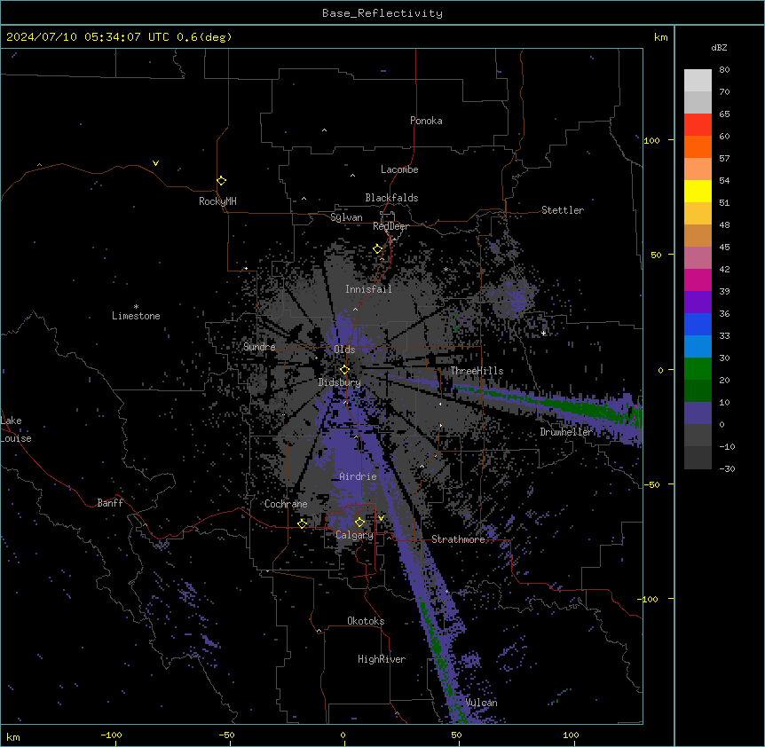Select the ThreeHills label

pyautogui.click(x=477, y=371)
